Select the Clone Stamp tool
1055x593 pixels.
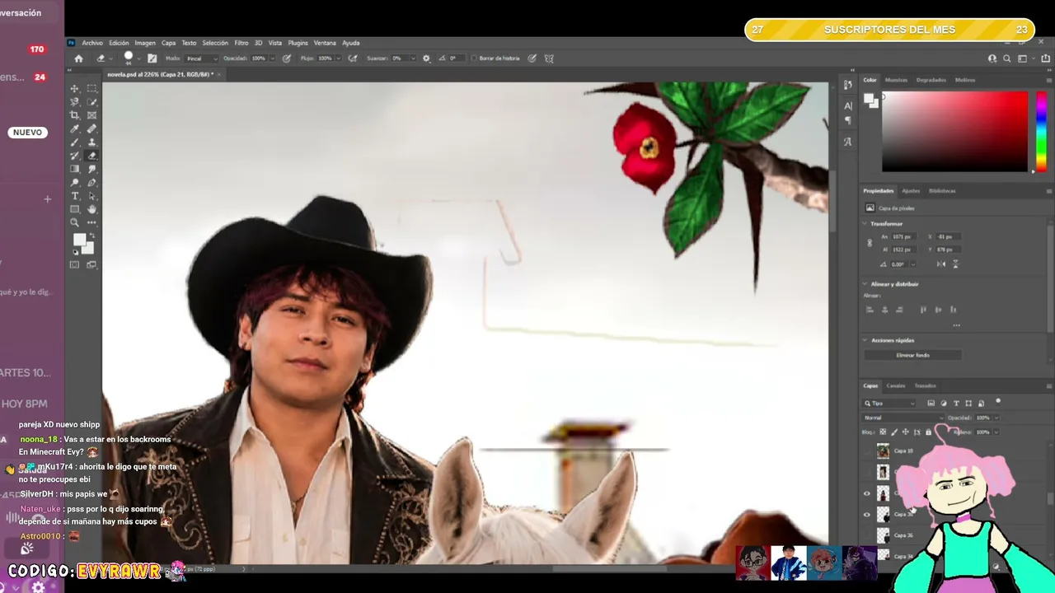pyautogui.click(x=91, y=142)
